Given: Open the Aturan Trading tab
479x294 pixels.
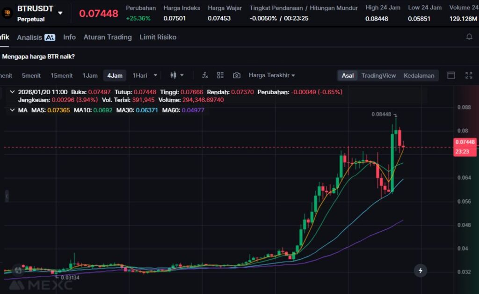Looking at the screenshot, I should pyautogui.click(x=108, y=37).
